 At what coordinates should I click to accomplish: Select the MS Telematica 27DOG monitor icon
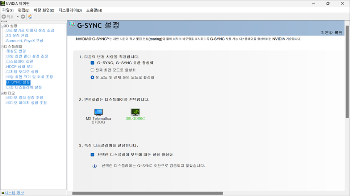[98, 112]
